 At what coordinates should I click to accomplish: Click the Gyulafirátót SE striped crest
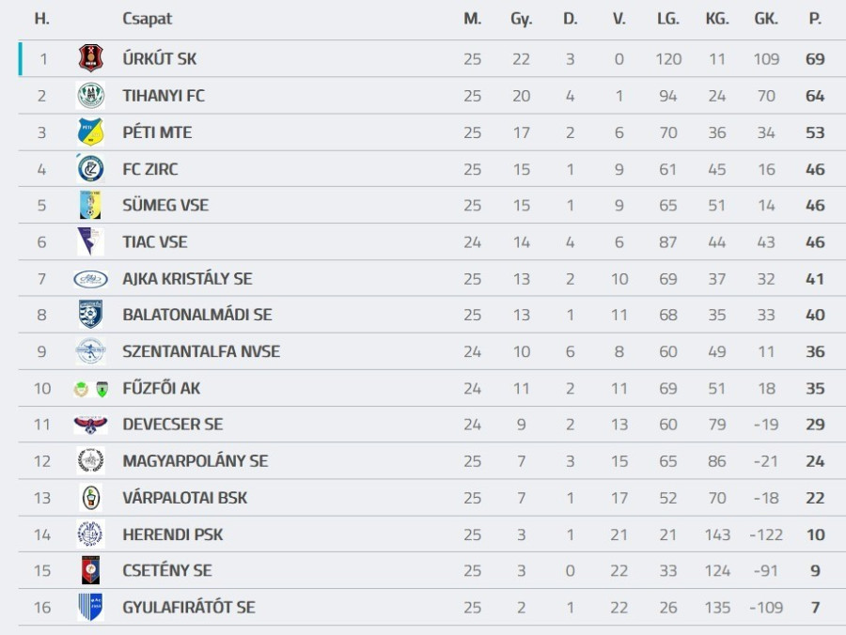[90, 607]
